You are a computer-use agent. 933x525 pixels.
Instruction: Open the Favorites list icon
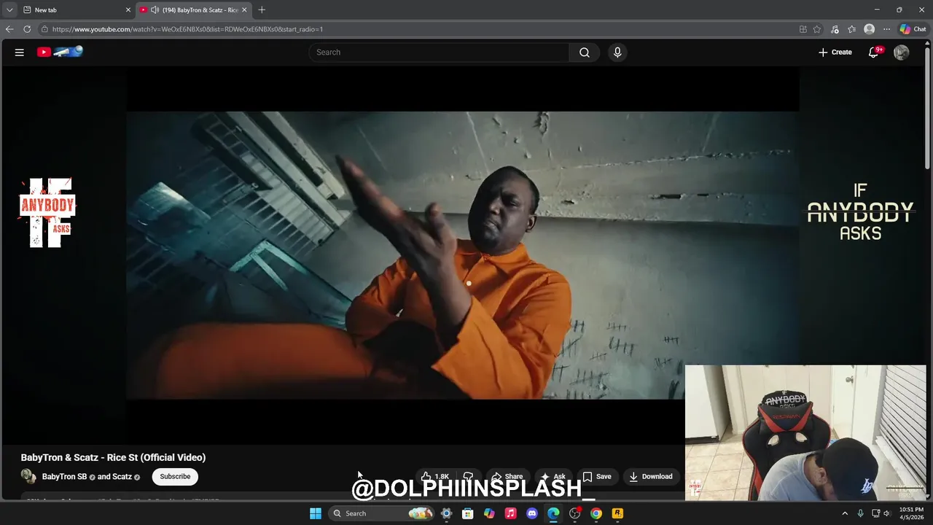click(x=852, y=29)
